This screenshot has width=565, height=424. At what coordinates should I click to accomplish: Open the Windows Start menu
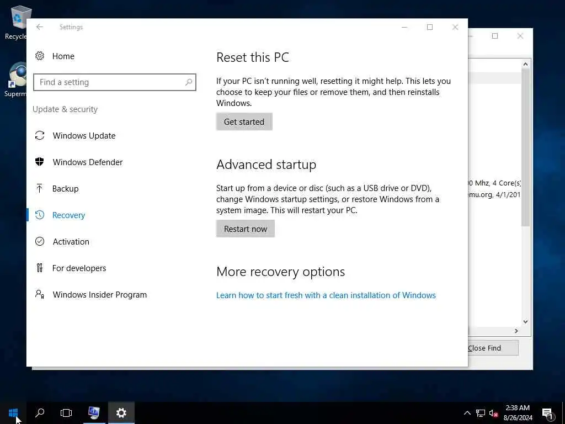tap(13, 413)
